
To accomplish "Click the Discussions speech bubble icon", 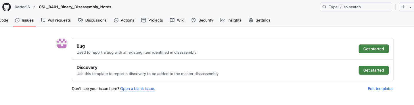I will (80, 20).
